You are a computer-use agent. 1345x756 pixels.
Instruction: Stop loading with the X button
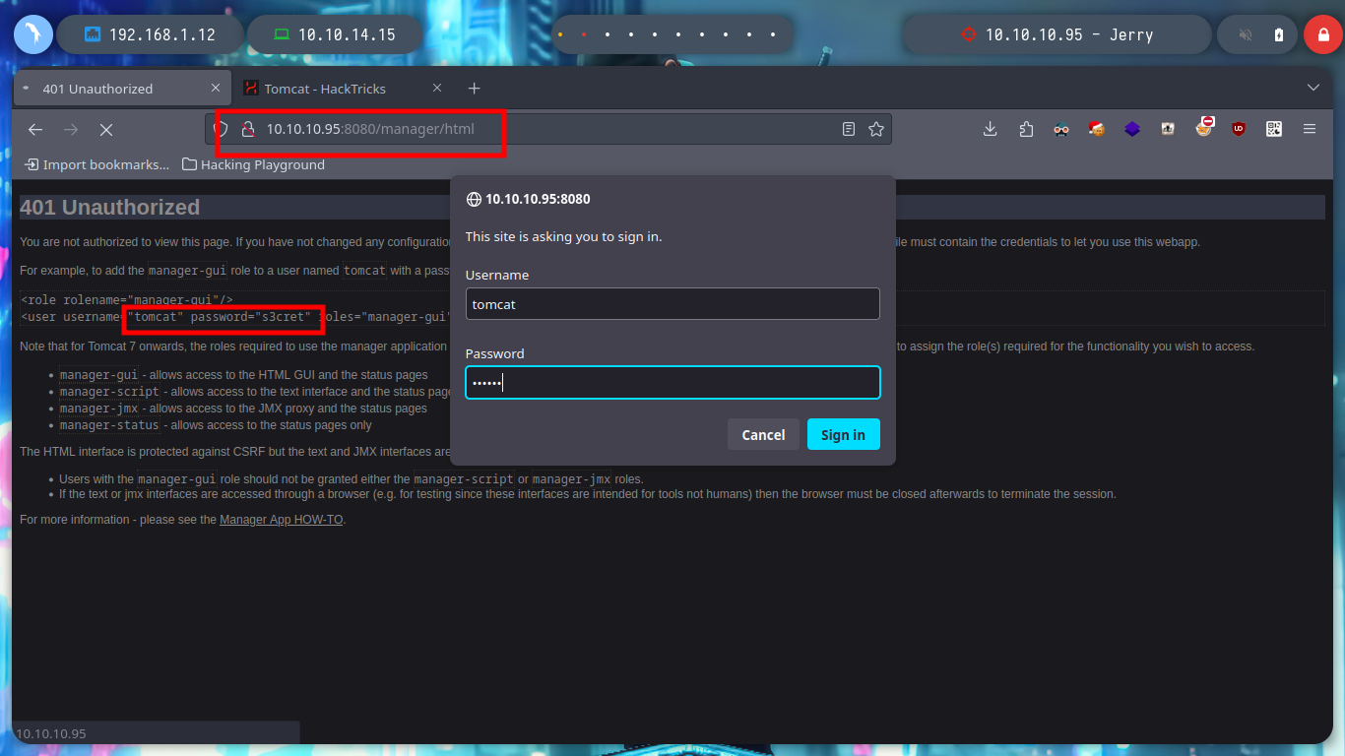point(106,130)
